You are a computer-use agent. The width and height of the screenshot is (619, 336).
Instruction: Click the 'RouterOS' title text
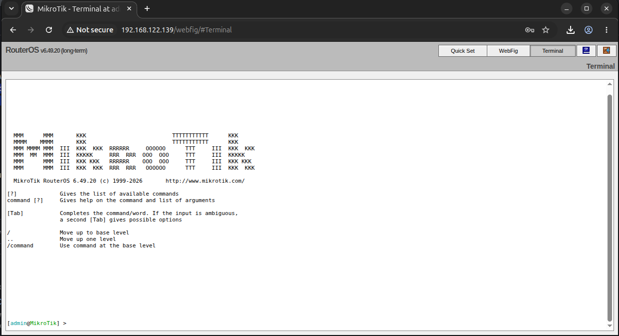(22, 50)
